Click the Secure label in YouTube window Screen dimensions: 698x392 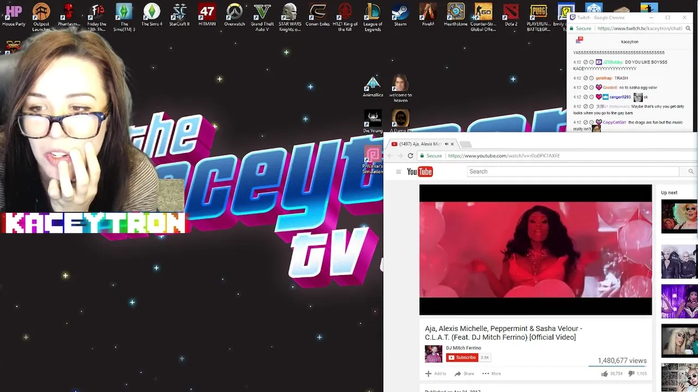click(x=434, y=156)
